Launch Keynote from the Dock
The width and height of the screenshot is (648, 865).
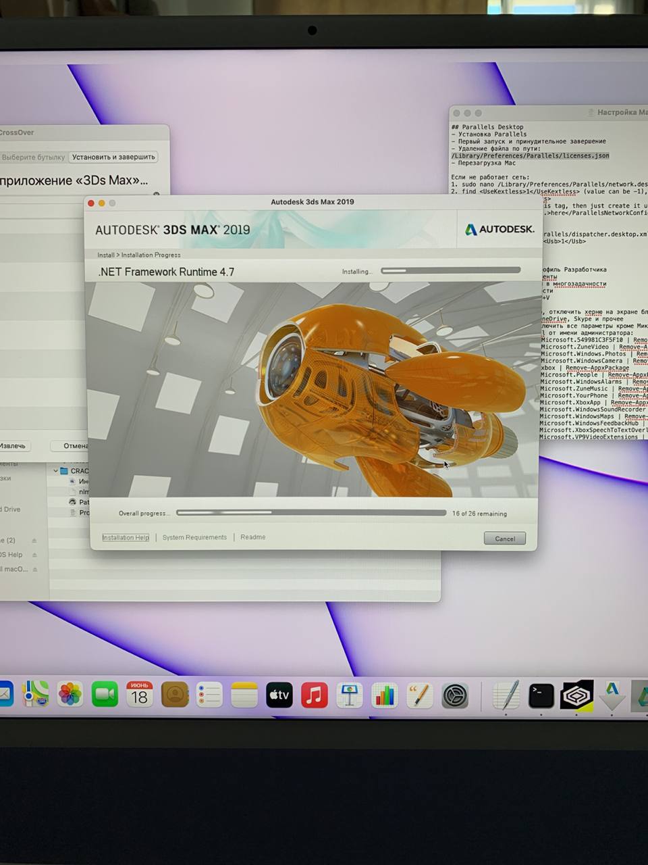point(350,695)
